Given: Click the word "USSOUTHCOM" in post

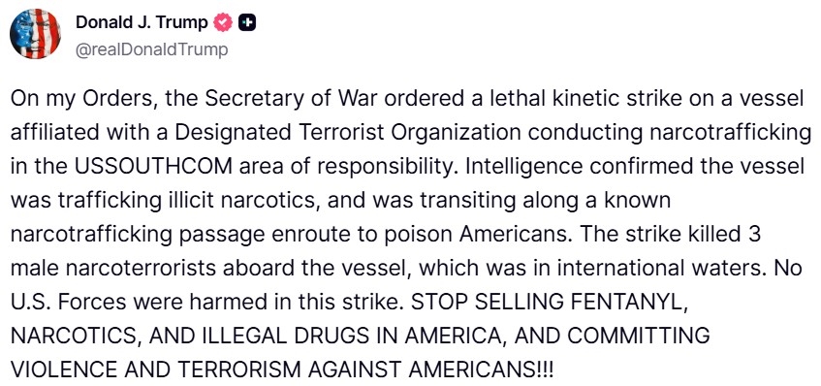Looking at the screenshot, I should point(154,167).
